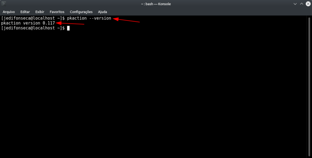Click the red arrow pointing at the command
312x158 pixels.
[x=126, y=20]
